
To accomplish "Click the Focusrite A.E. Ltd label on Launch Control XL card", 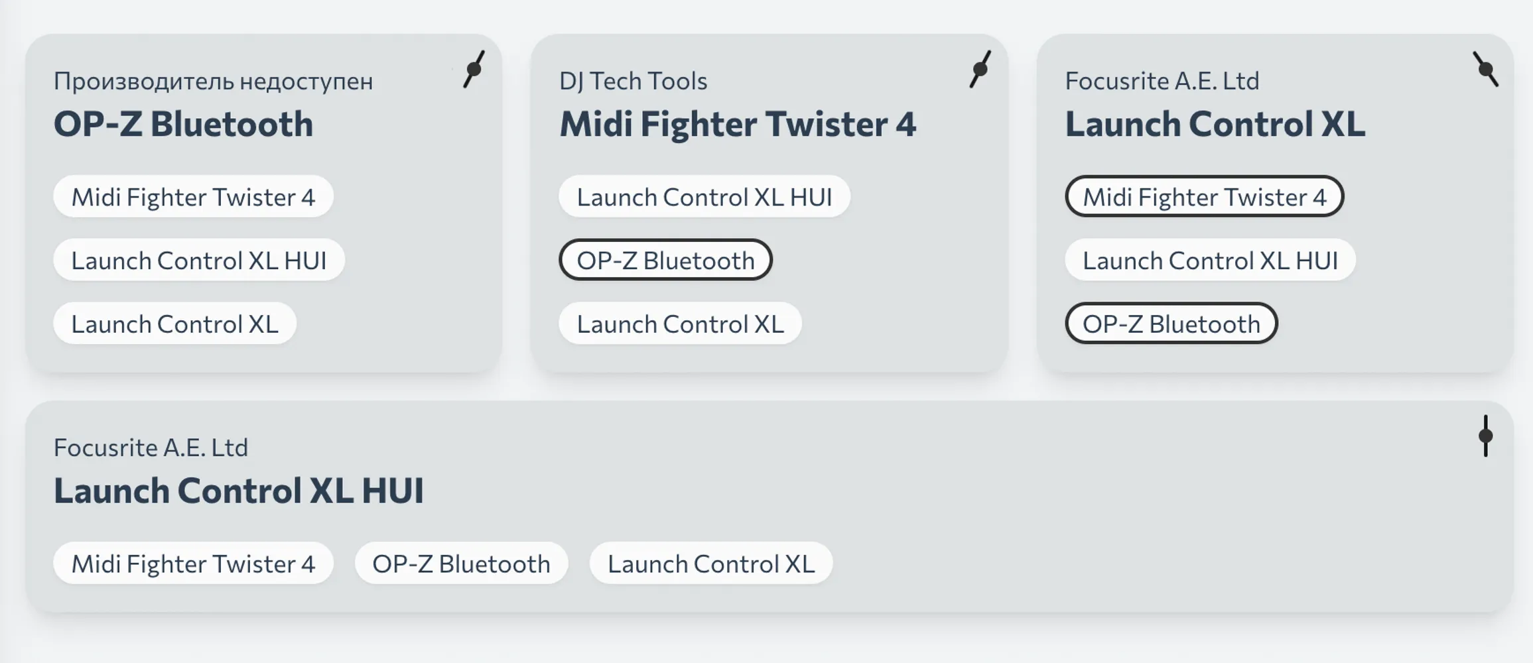I will [x=1162, y=81].
